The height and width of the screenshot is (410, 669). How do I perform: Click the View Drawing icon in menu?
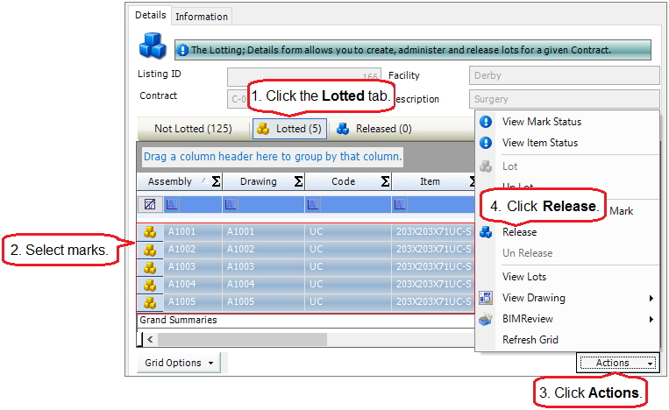coord(486,298)
